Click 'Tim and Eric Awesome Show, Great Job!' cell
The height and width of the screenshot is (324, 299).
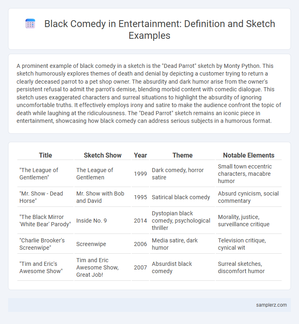103,267
